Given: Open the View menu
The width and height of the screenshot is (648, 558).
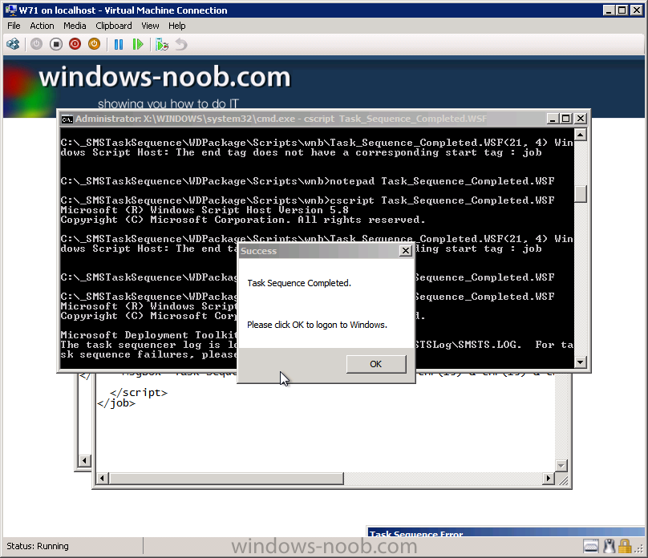Looking at the screenshot, I should 150,26.
